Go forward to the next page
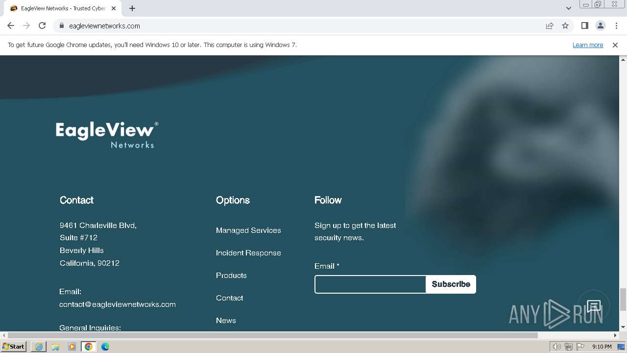The width and height of the screenshot is (627, 353). tap(26, 25)
